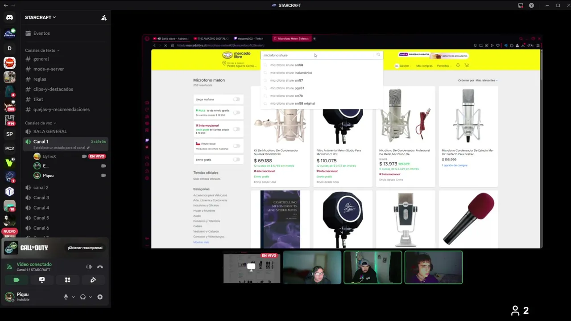Click the Share Your Screen button

coord(42,280)
